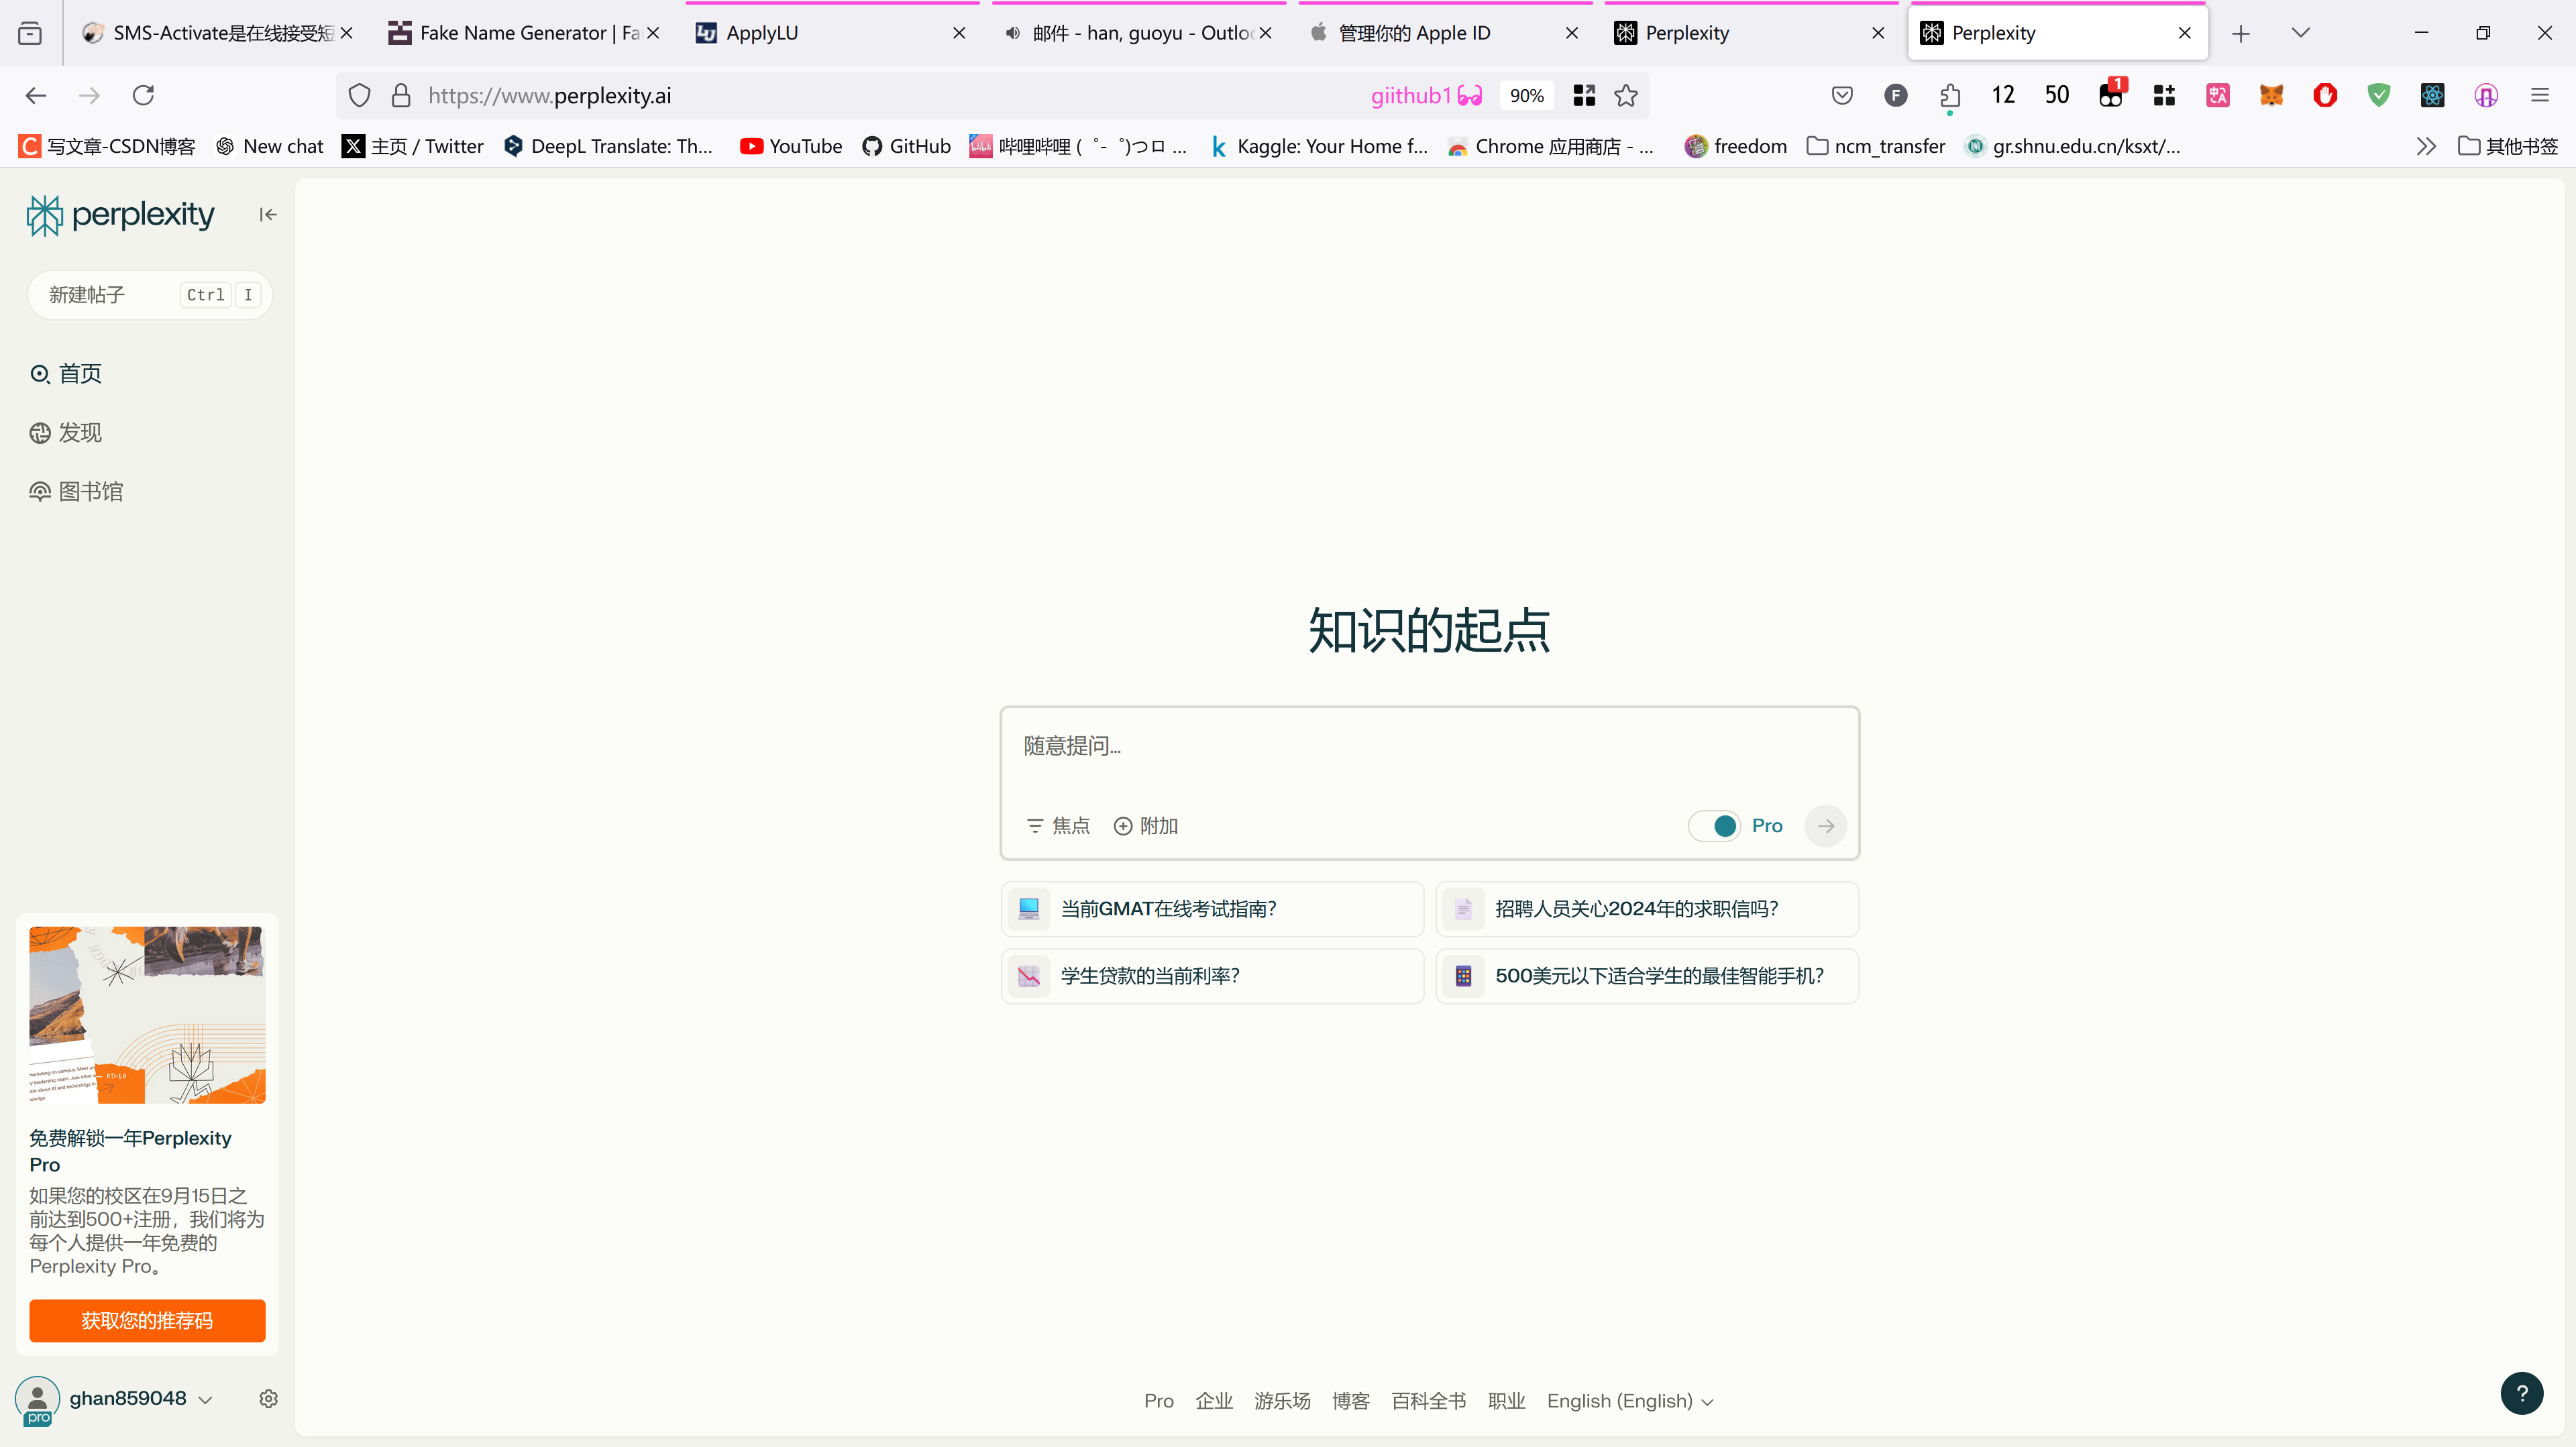Expand the list all tabs chevron

tap(2300, 33)
